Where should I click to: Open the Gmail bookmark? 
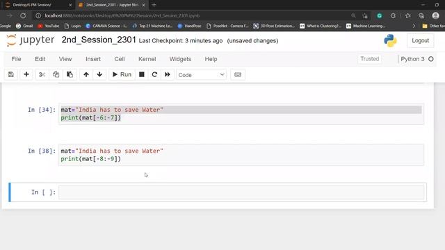click(x=24, y=26)
